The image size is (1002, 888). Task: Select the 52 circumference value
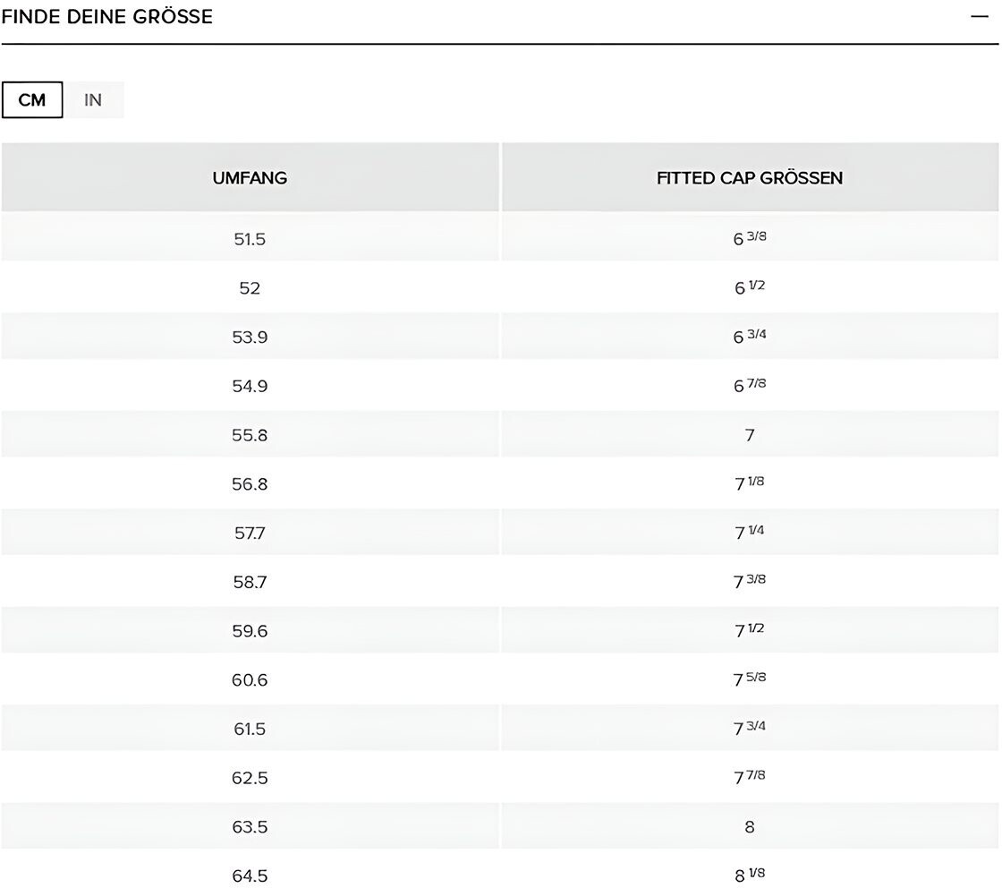pyautogui.click(x=250, y=288)
